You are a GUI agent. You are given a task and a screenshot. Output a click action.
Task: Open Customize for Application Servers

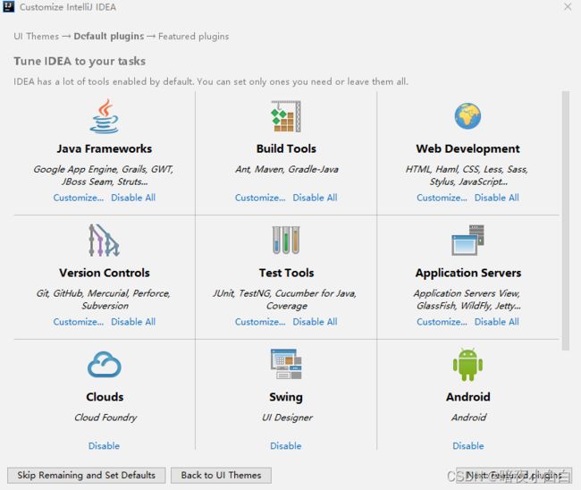coord(442,322)
